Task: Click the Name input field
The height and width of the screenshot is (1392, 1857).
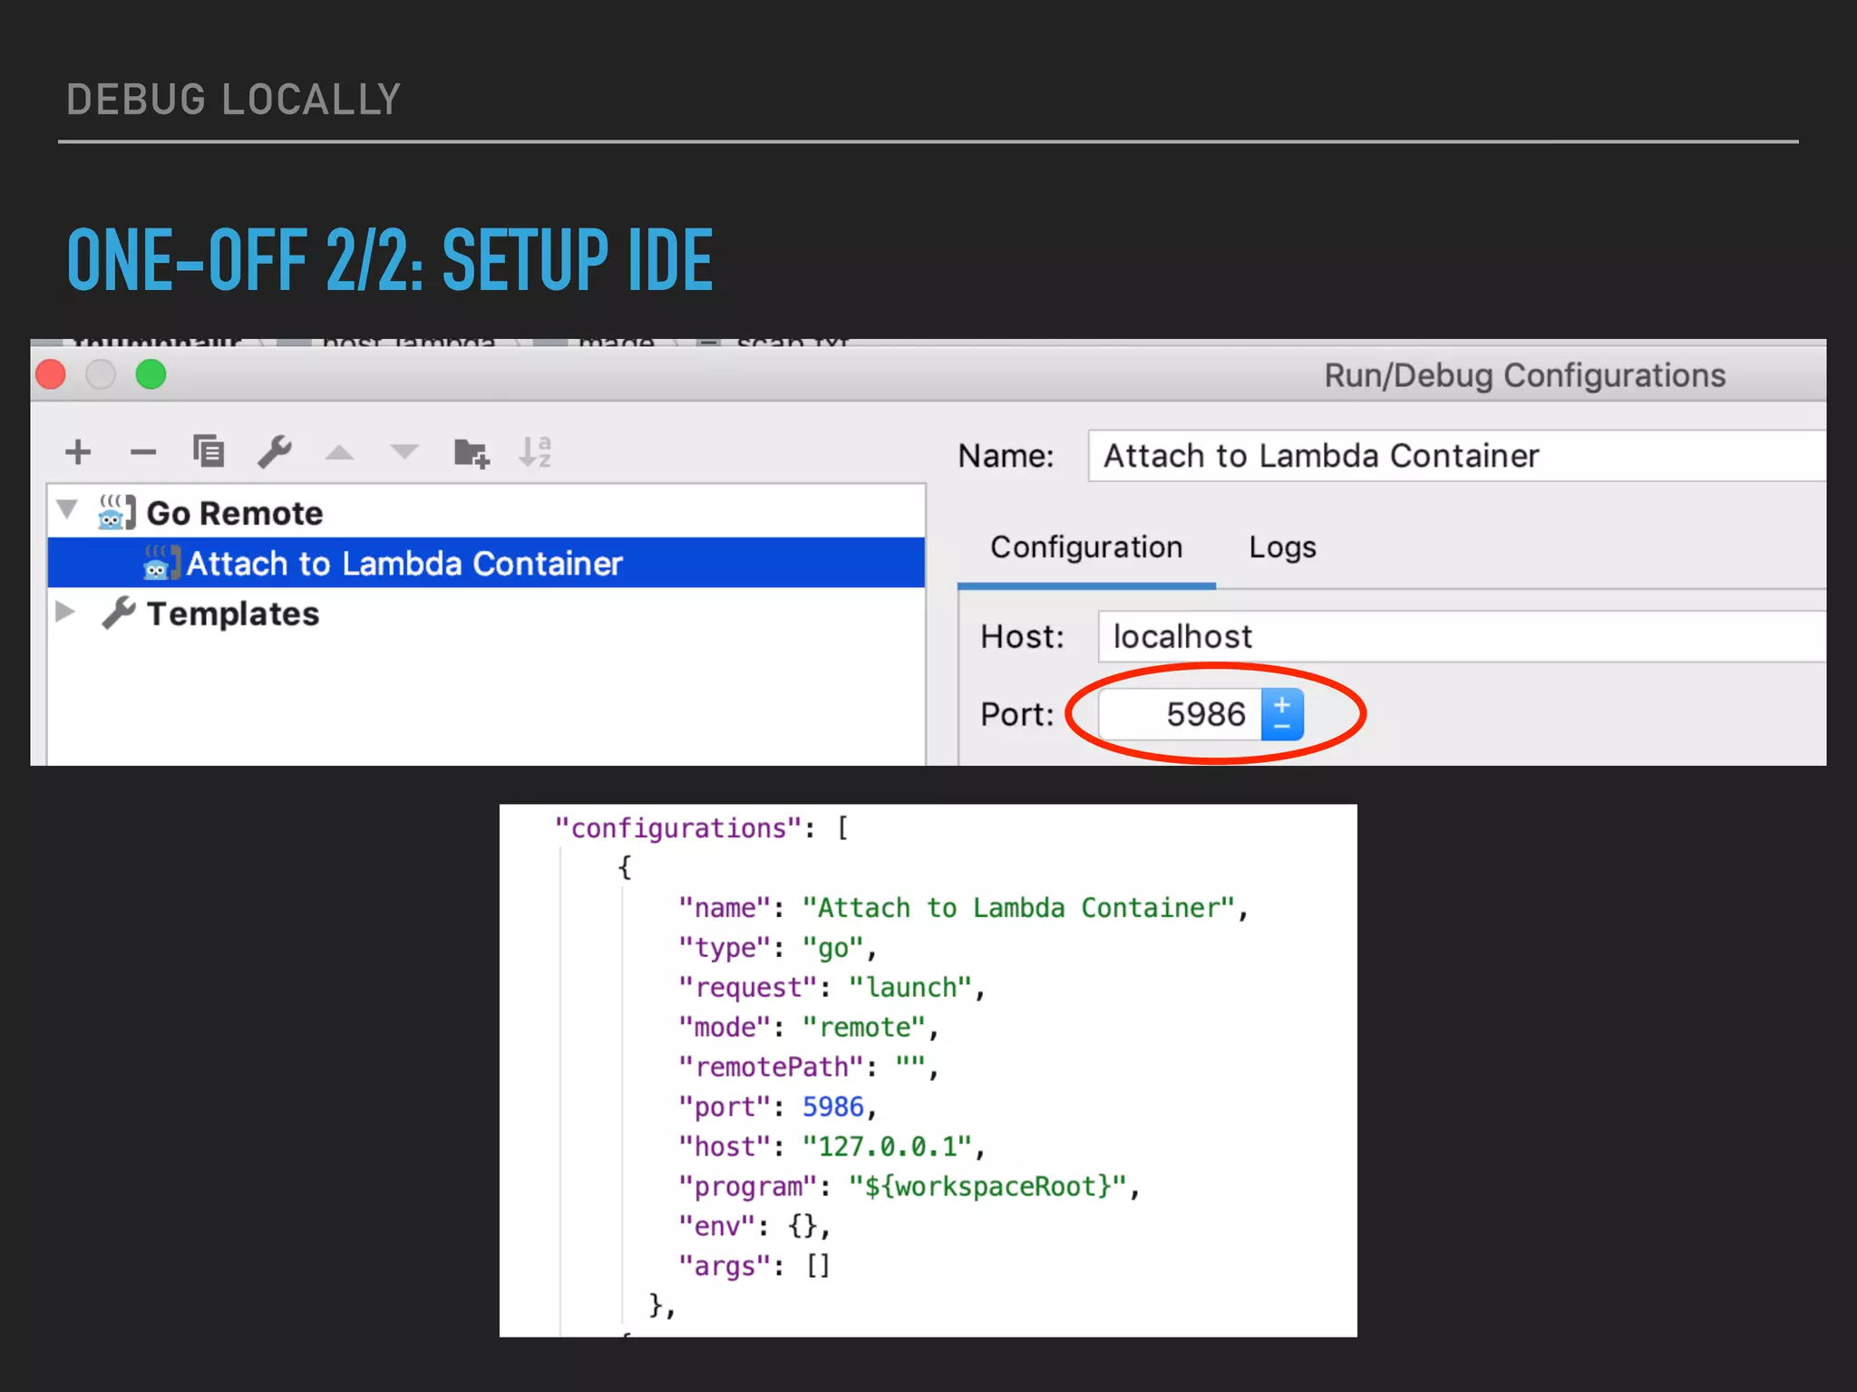Action: point(1456,456)
